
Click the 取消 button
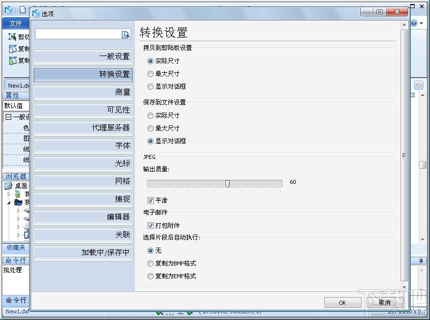pyautogui.click(x=385, y=303)
